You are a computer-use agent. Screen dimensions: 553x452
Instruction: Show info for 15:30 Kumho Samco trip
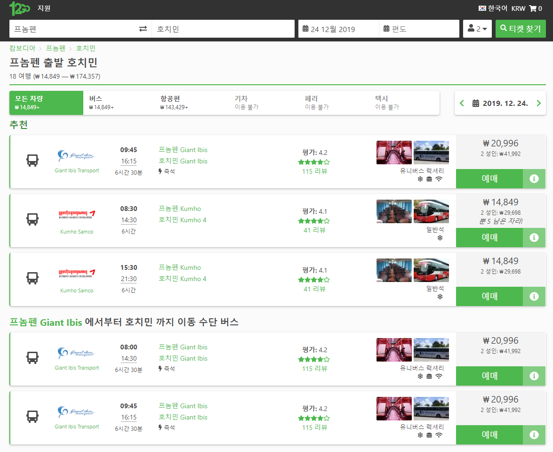tap(534, 297)
